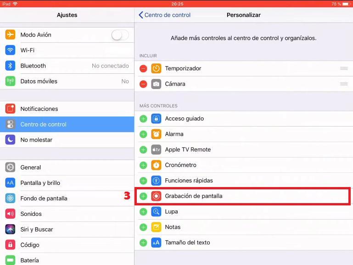This screenshot has width=353, height=265.
Task: Tap the Wi-Fi icon in settings list
Action: (10, 50)
